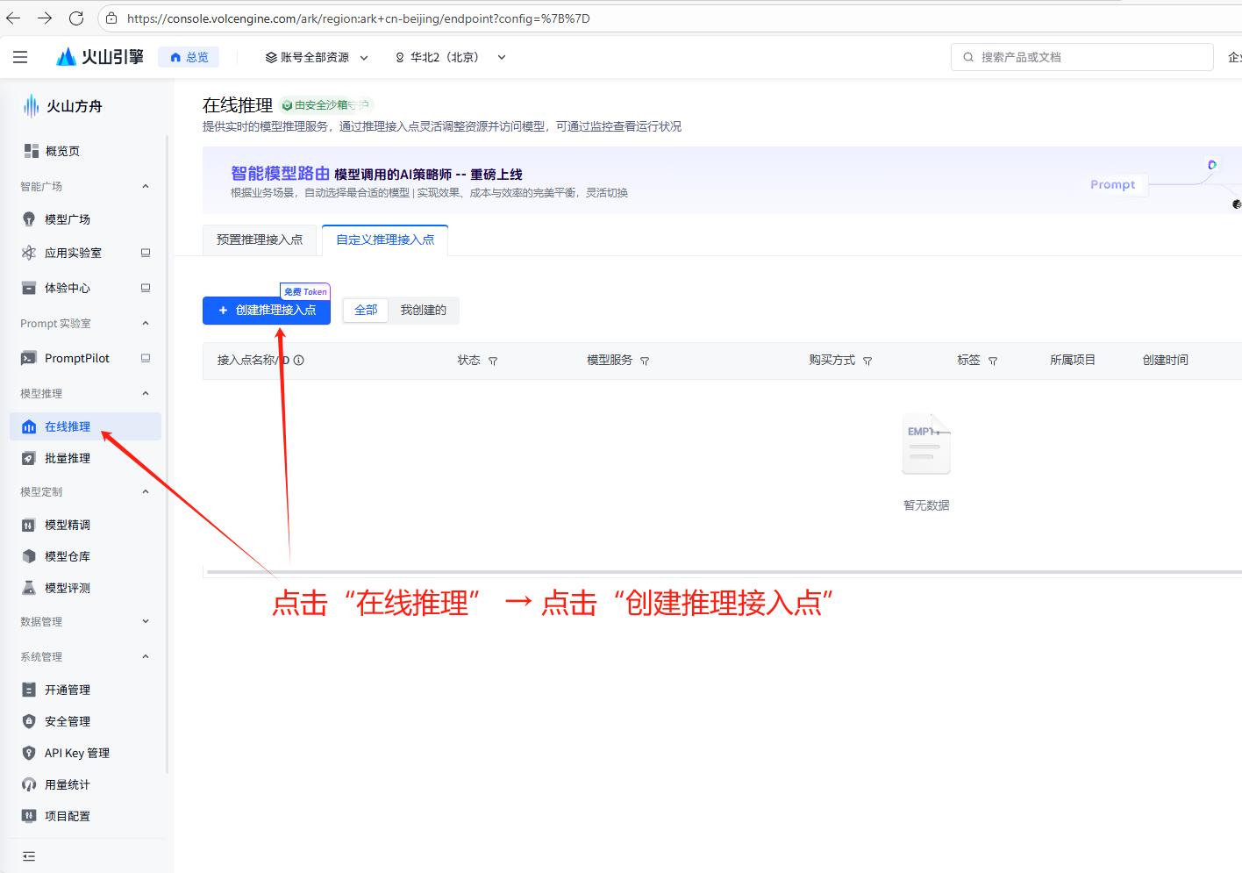Switch filter back to 全部
This screenshot has width=1242, height=873.
[x=366, y=310]
